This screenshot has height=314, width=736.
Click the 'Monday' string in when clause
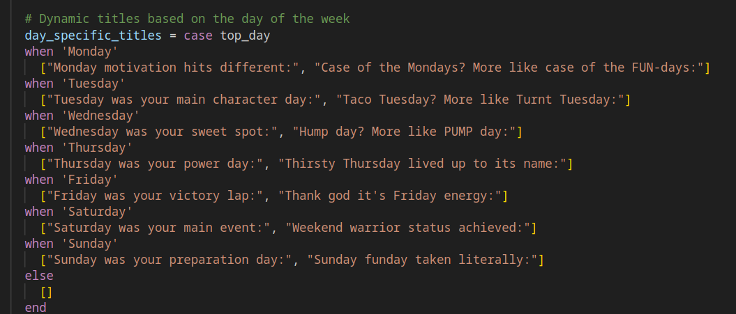pyautogui.click(x=89, y=52)
